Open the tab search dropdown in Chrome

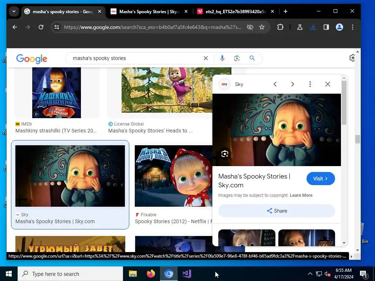tap(14, 11)
